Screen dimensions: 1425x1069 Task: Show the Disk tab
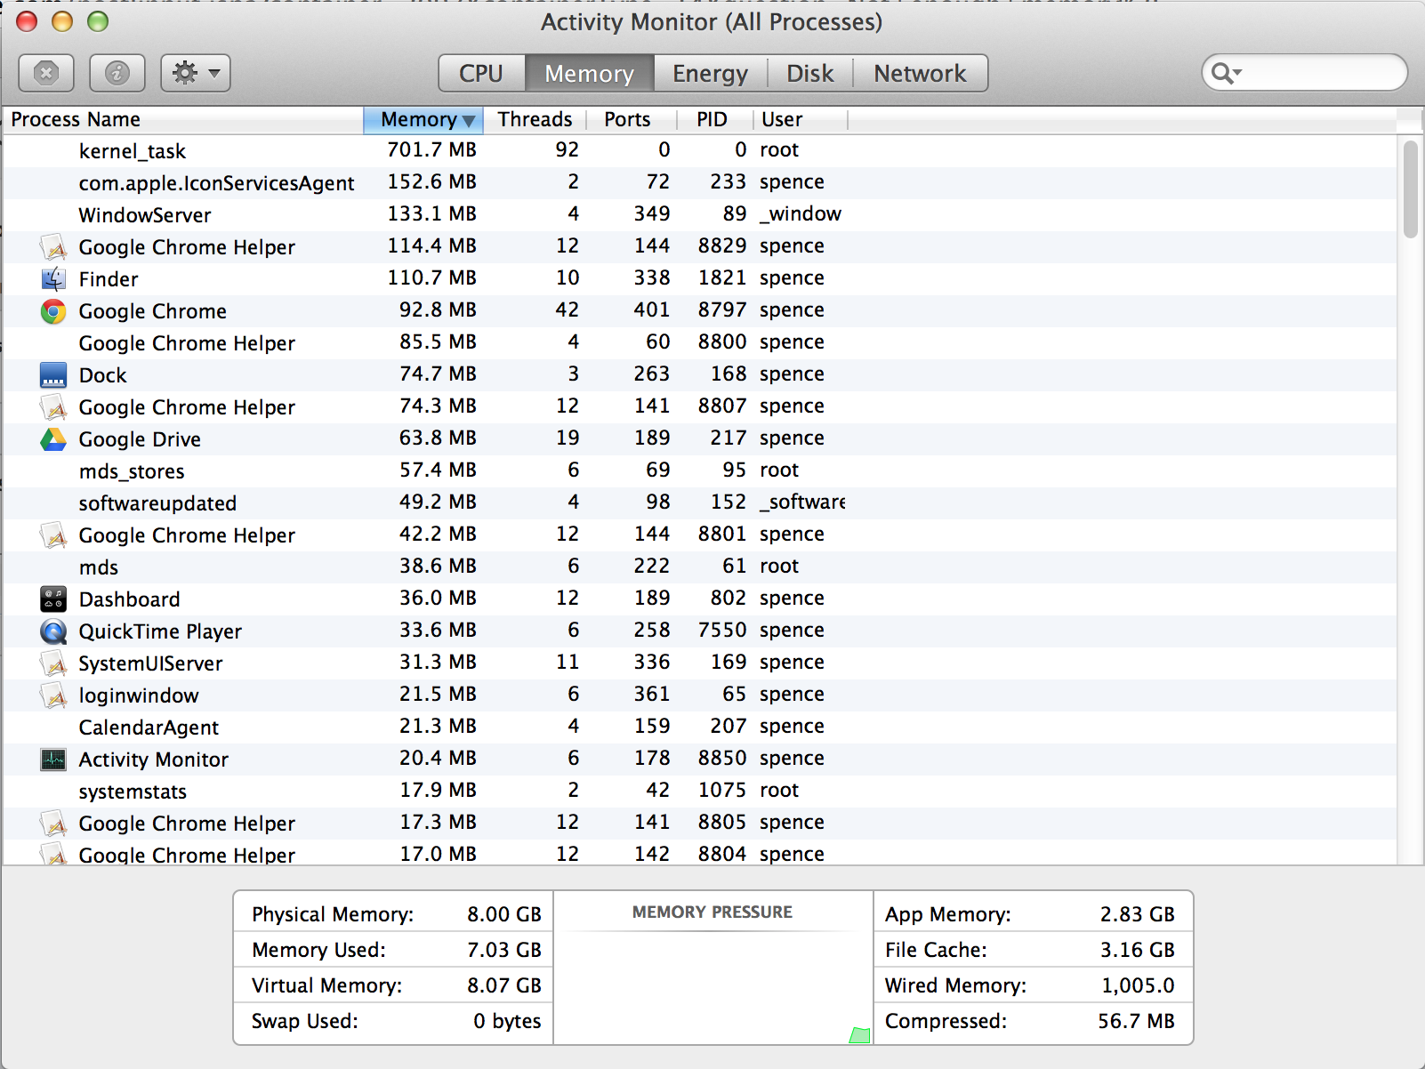click(810, 73)
